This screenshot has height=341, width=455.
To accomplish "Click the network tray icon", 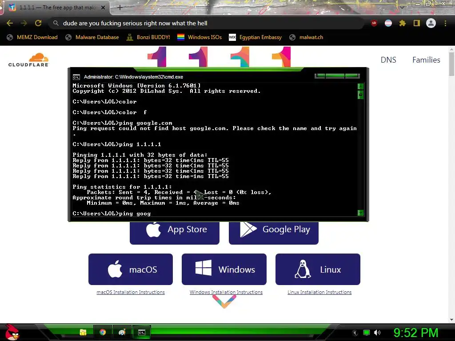I will 367,333.
